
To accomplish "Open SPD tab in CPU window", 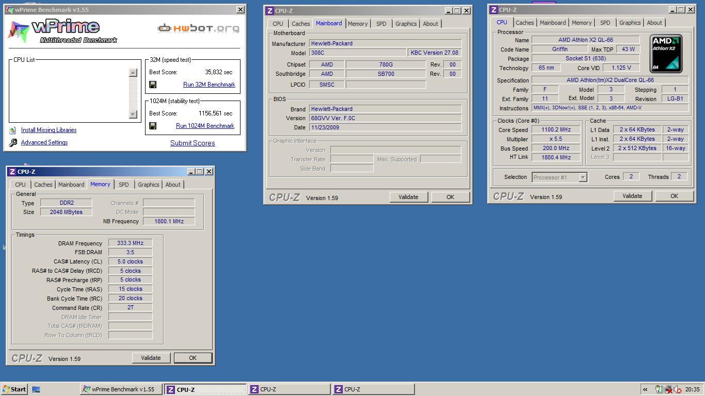I will (x=605, y=23).
